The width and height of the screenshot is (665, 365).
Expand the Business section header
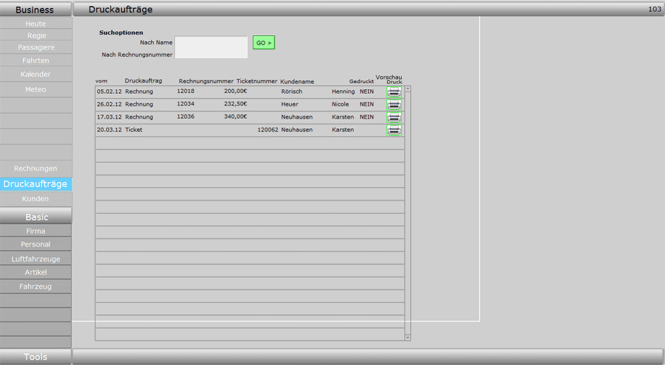[35, 10]
